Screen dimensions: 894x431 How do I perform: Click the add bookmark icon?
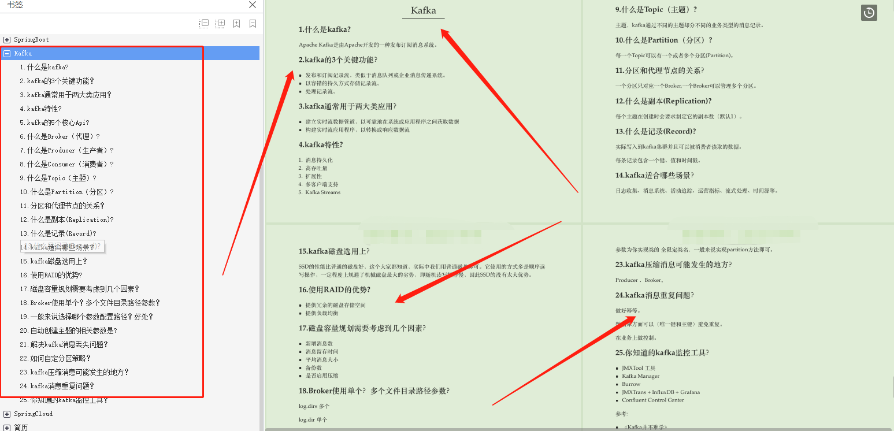(x=236, y=24)
